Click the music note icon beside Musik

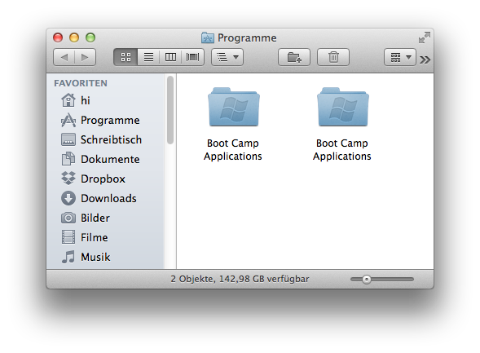pyautogui.click(x=68, y=257)
